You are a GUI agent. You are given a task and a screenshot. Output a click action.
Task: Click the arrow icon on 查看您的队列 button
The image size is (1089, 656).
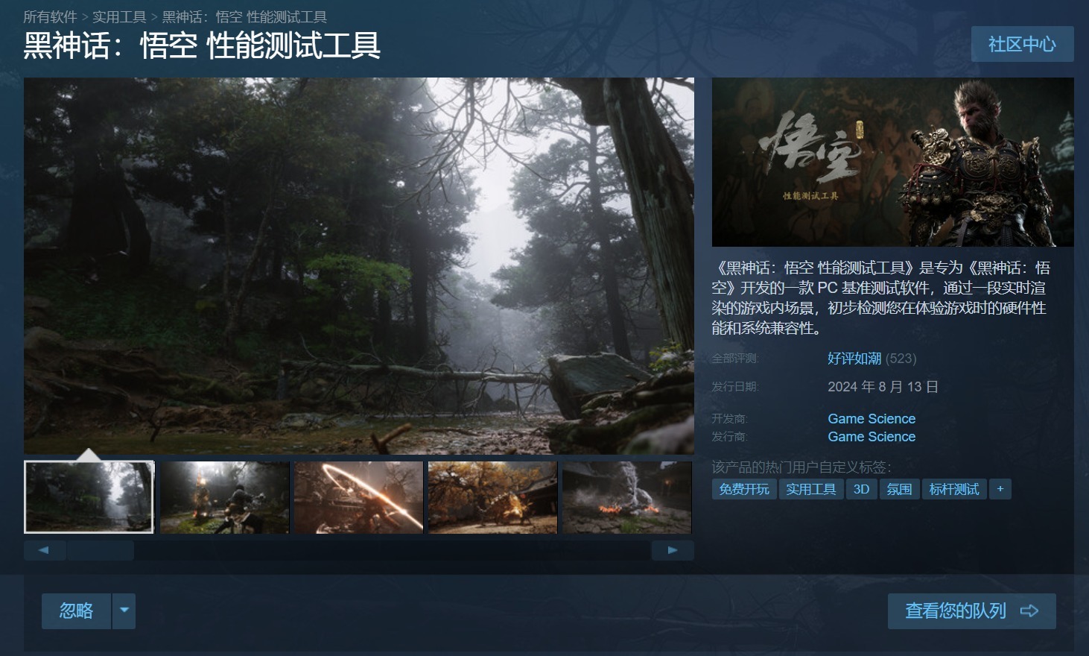[1029, 611]
